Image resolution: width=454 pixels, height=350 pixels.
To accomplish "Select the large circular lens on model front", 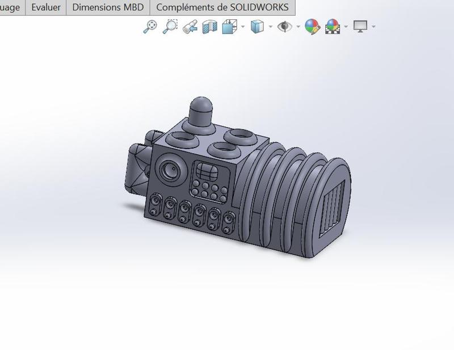I will tap(171, 171).
